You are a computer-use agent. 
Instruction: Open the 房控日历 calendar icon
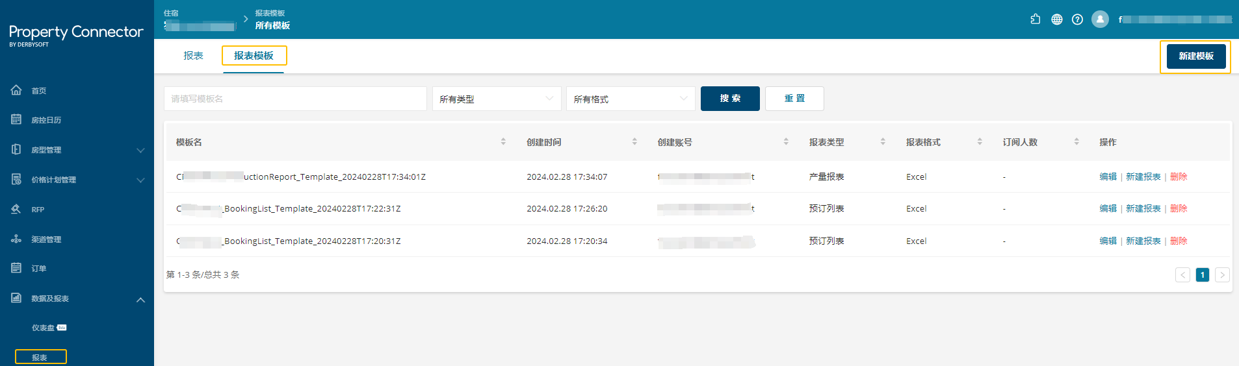tap(16, 119)
